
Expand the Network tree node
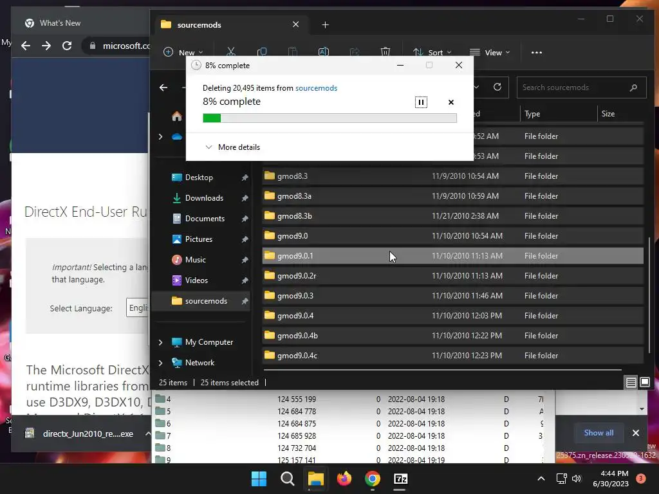tap(160, 363)
